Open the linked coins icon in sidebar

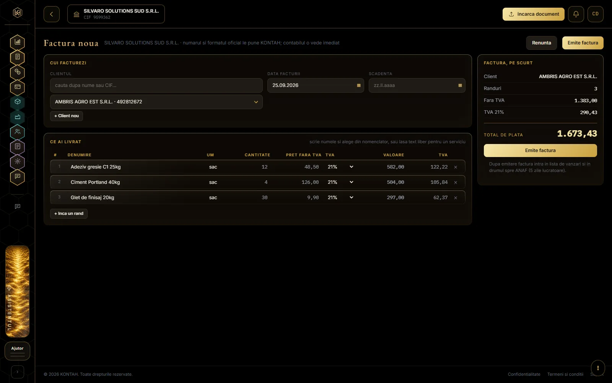[17, 72]
